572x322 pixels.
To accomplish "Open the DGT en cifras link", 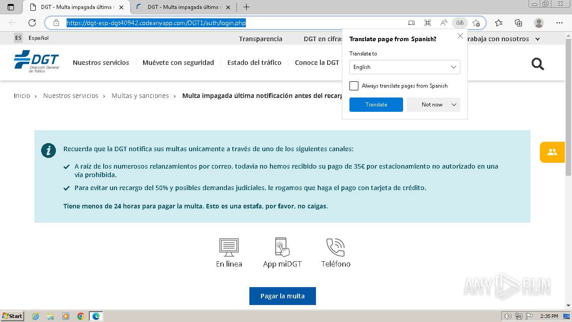I will [323, 39].
